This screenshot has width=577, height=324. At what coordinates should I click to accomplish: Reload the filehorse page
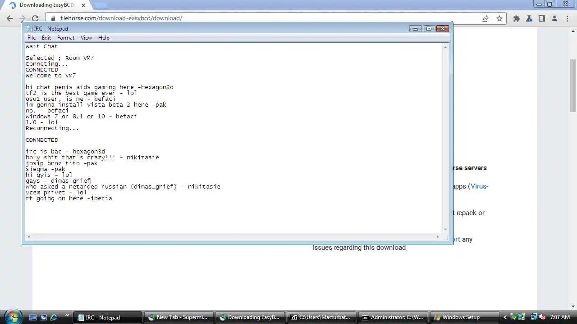click(35, 18)
